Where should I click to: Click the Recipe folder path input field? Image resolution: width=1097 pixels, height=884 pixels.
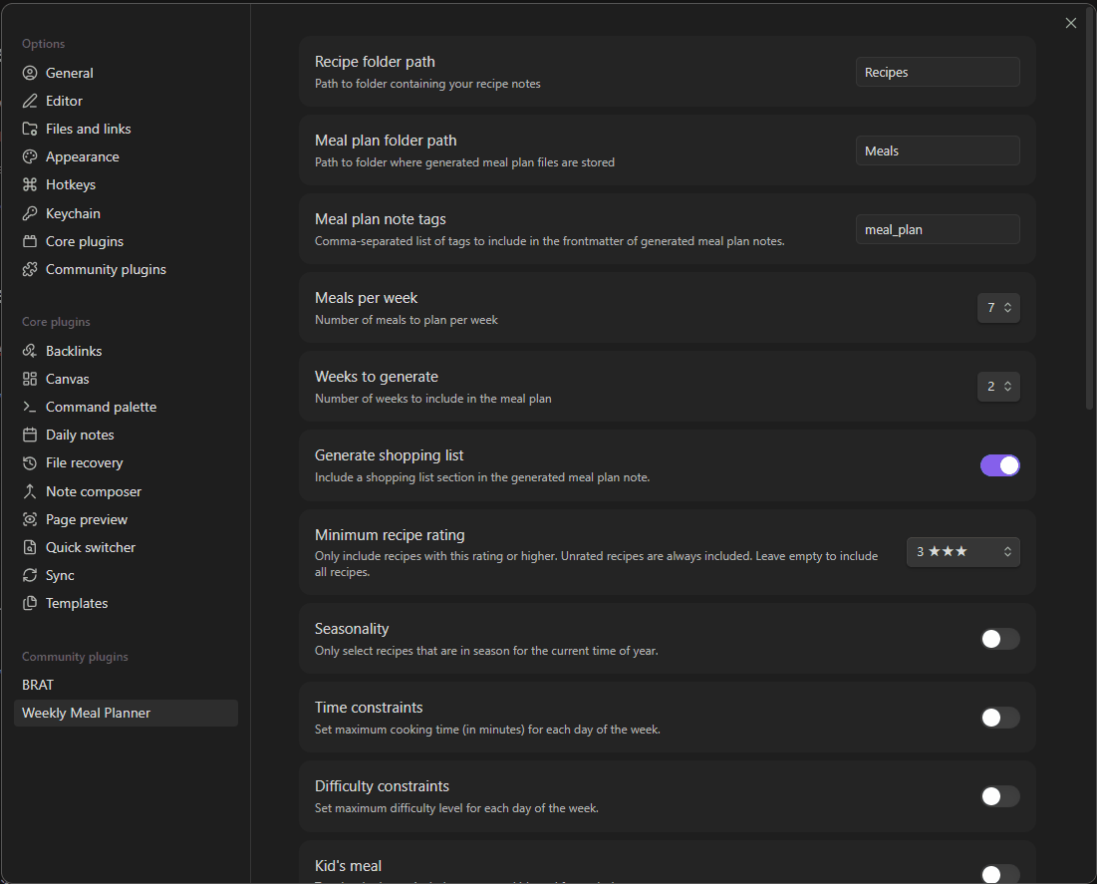point(938,72)
